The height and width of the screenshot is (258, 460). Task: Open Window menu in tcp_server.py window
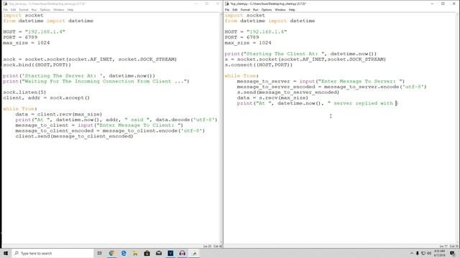(59, 9)
